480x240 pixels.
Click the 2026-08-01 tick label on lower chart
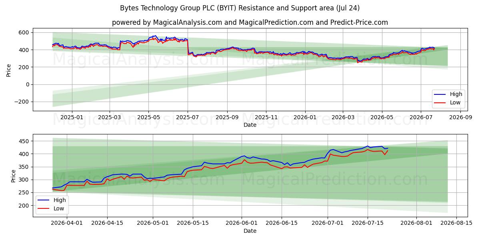tap(416, 223)
